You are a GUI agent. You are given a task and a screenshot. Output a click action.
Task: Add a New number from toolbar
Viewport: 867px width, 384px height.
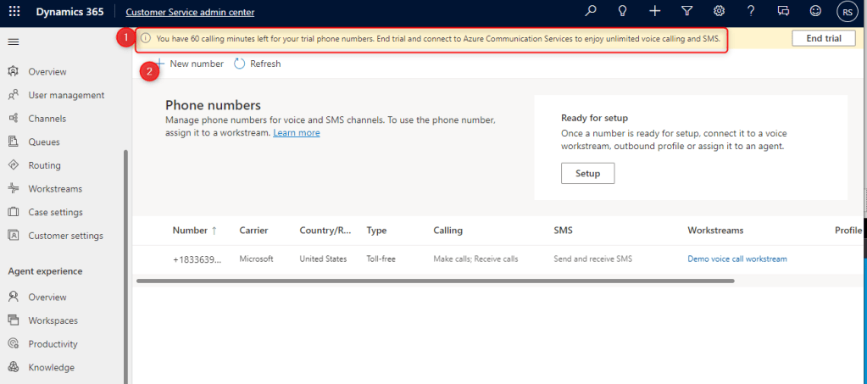189,64
